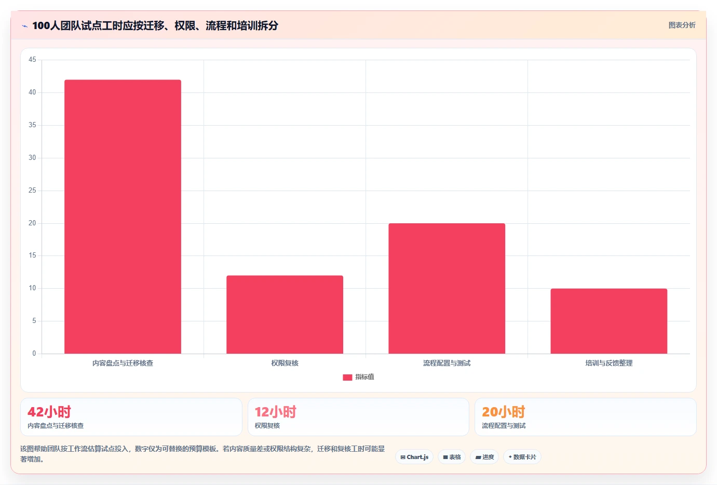The height and width of the screenshot is (485, 717).
Task: Click the 内容盘点与迁移核查 x-axis label
Action: tap(123, 363)
